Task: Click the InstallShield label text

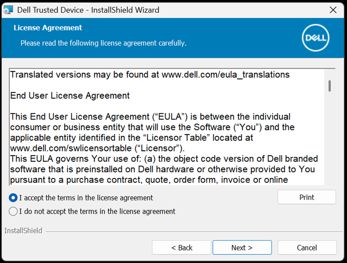Action: pos(23,231)
